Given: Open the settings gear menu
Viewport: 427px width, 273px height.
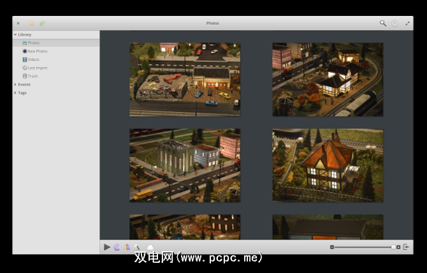Looking at the screenshot, I should pyautogui.click(x=394, y=24).
